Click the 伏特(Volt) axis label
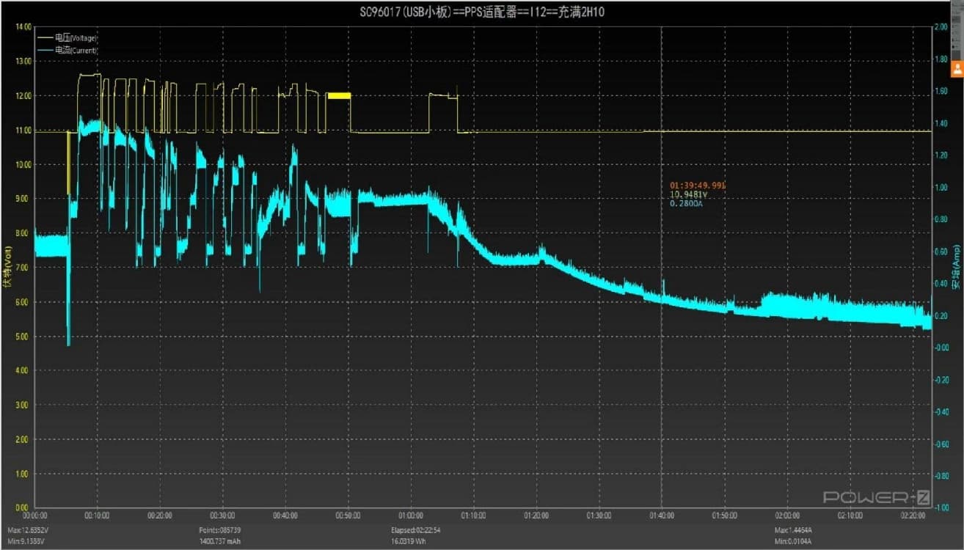The width and height of the screenshot is (964, 550). [7, 267]
